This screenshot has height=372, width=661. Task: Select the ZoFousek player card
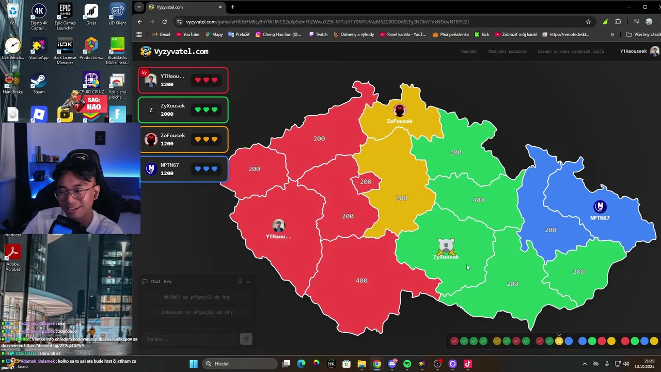[x=183, y=139]
